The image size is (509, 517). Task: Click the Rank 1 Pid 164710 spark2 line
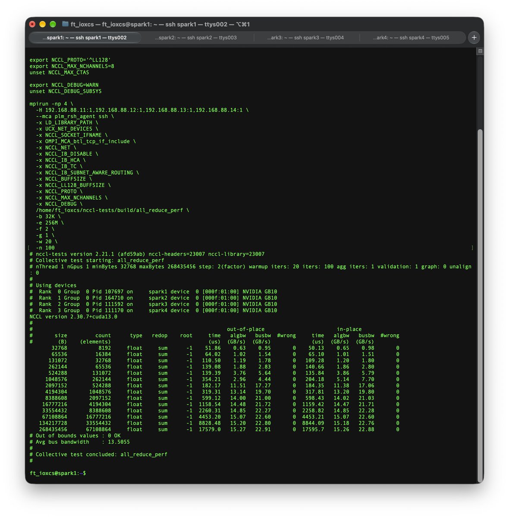point(154,298)
